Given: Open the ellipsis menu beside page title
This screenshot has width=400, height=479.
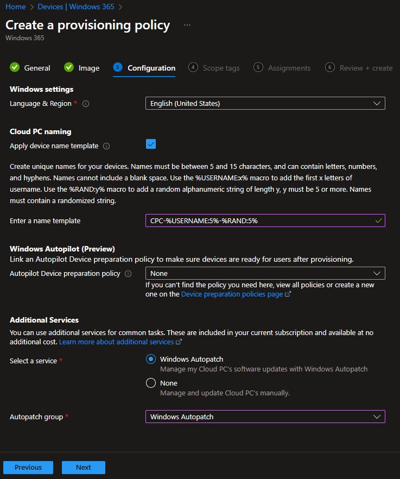Looking at the screenshot, I should [187, 25].
